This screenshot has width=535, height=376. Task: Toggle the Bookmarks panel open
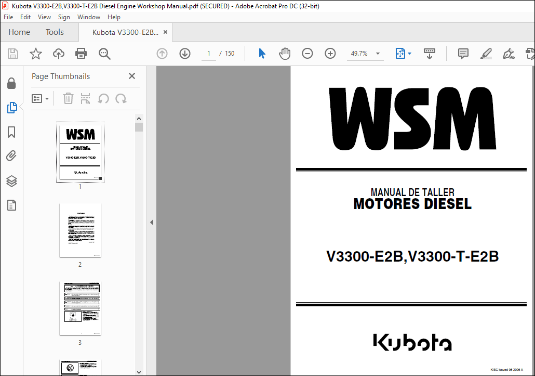(11, 132)
